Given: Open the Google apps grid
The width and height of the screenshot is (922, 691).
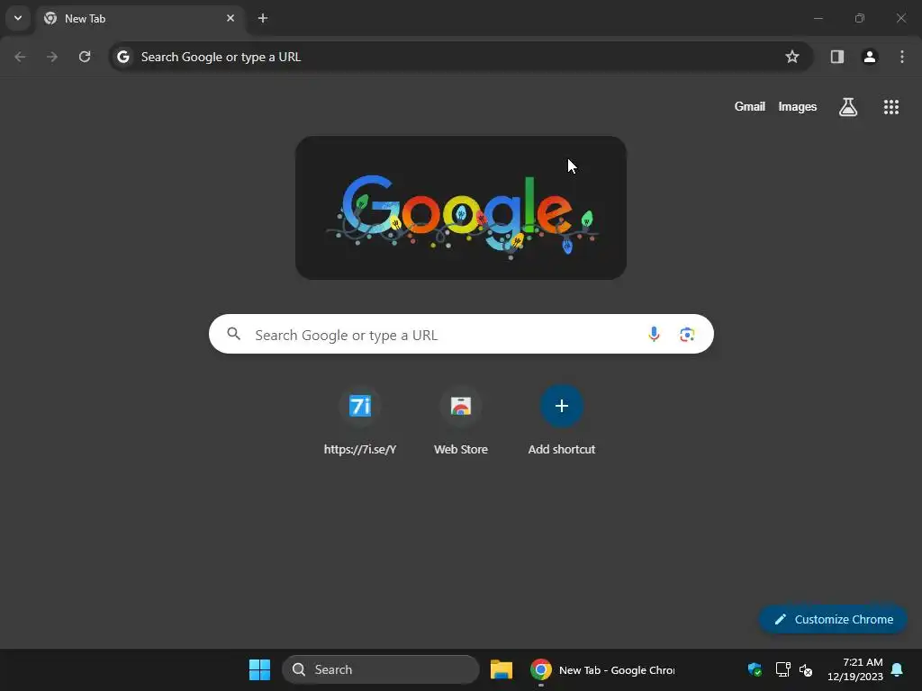Looking at the screenshot, I should (890, 107).
